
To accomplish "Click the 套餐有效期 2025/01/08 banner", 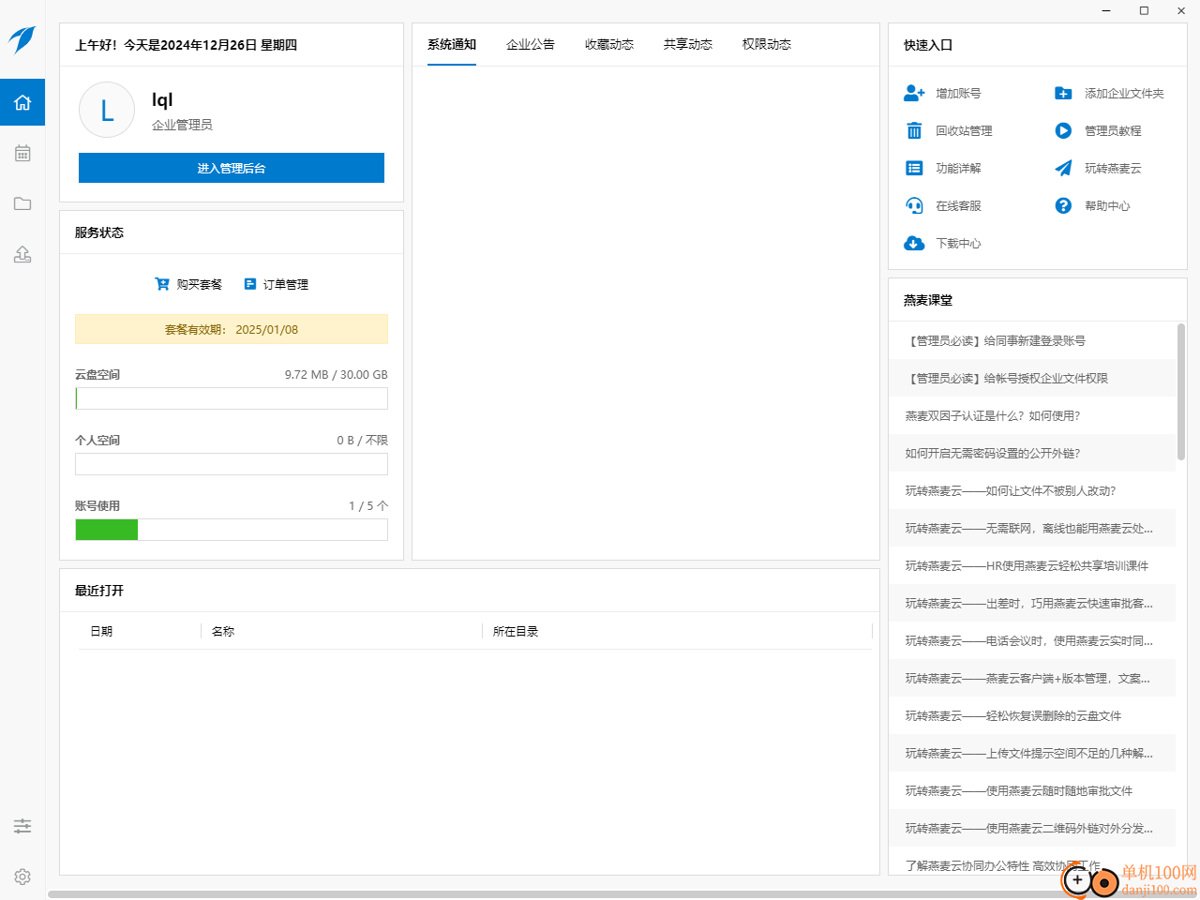I will coord(232,329).
